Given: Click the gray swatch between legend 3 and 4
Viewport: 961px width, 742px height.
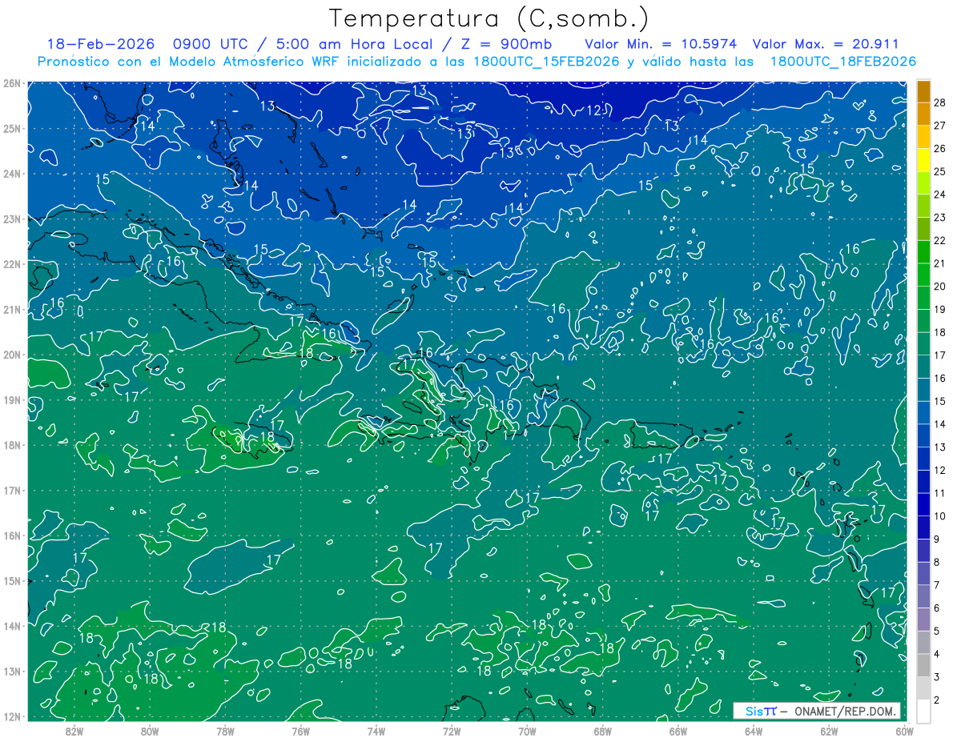Looking at the screenshot, I should pos(923,666).
